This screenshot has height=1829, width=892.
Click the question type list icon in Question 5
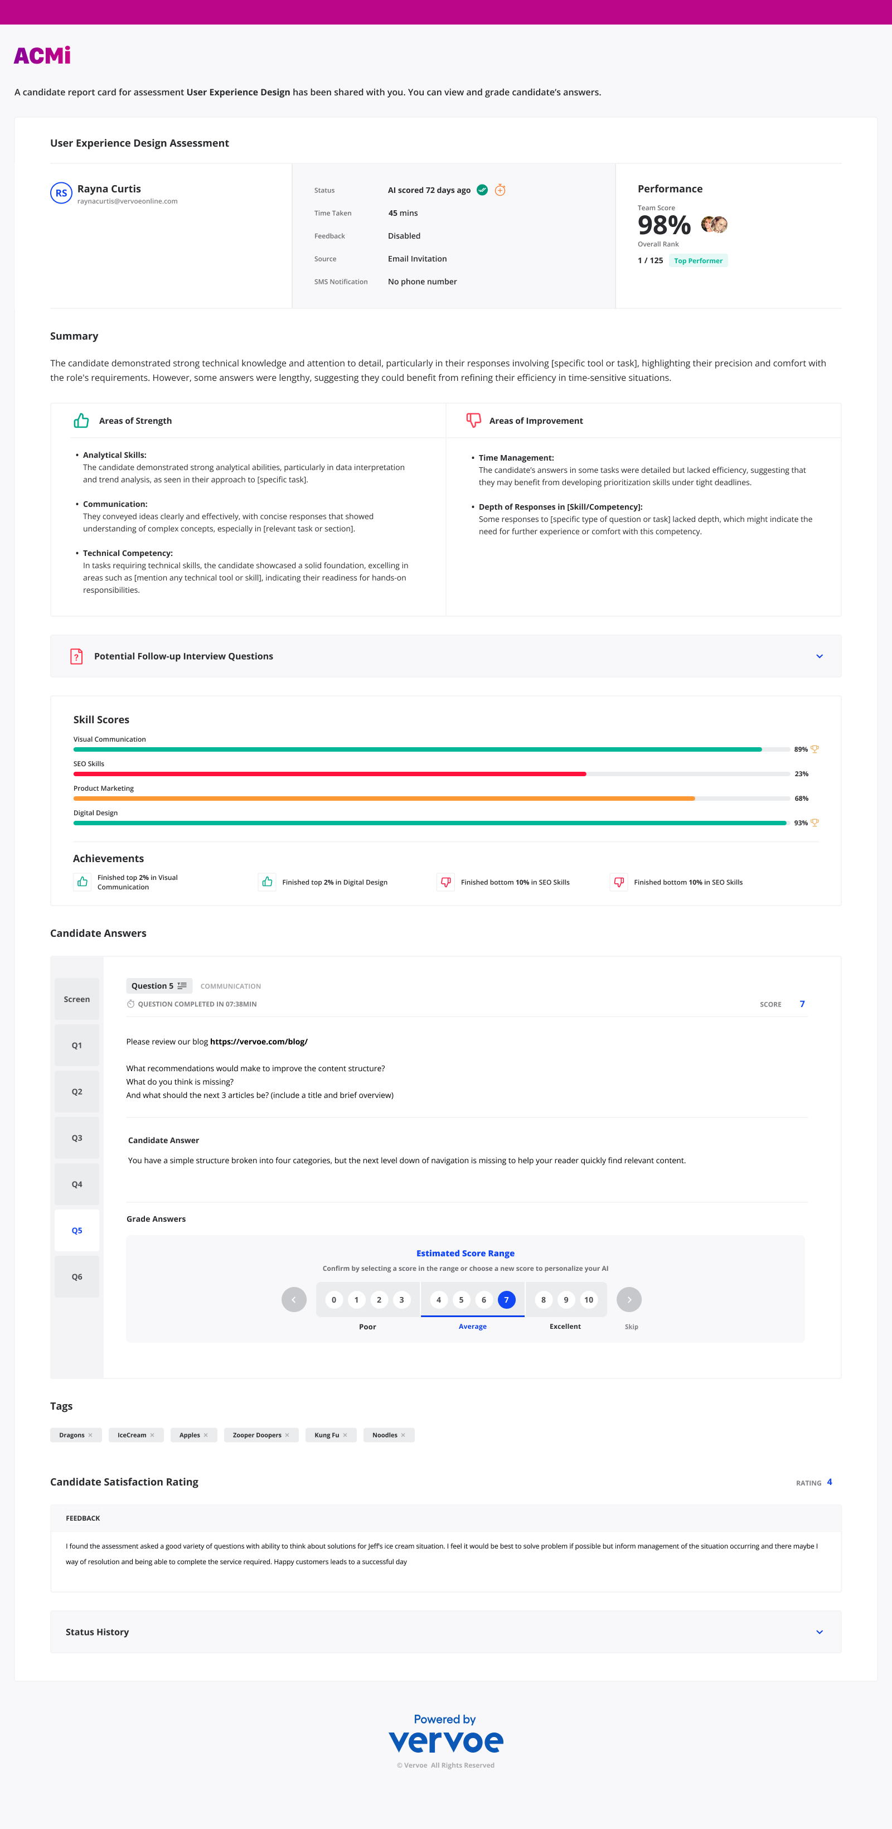(x=182, y=985)
